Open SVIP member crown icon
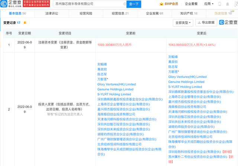This screenshot has height=166, width=238. pyautogui.click(x=161, y=4)
